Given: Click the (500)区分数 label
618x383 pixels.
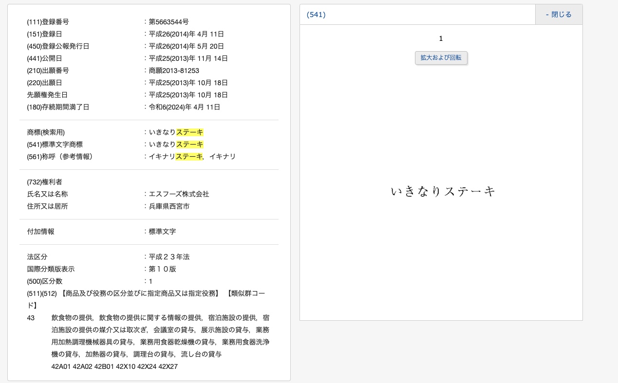Looking at the screenshot, I should click(x=44, y=281).
